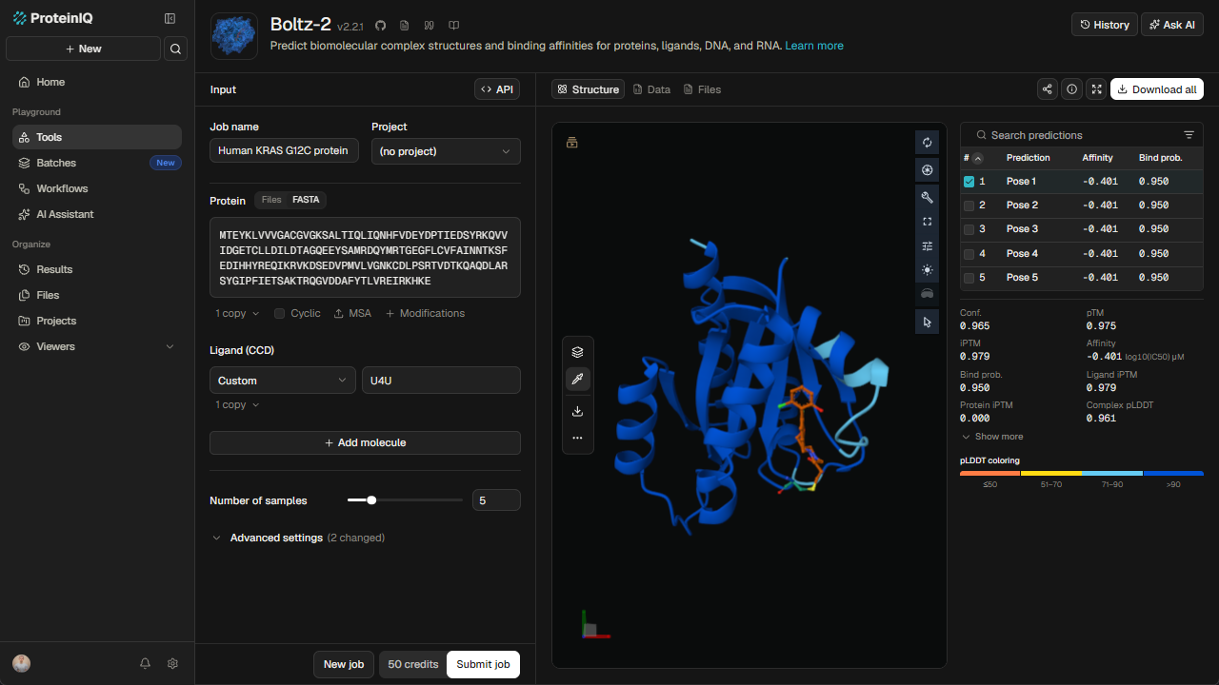Check the Pose 2 checkbox
The height and width of the screenshot is (685, 1219).
[x=969, y=205]
